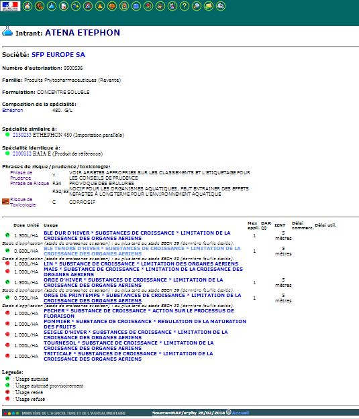Open the POMMIER maturation des fruits usage

pos(145,324)
